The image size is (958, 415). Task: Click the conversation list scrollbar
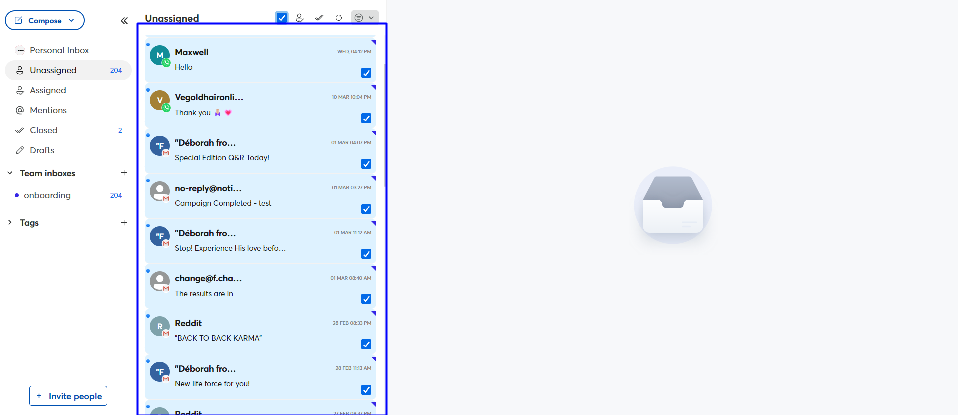click(385, 125)
